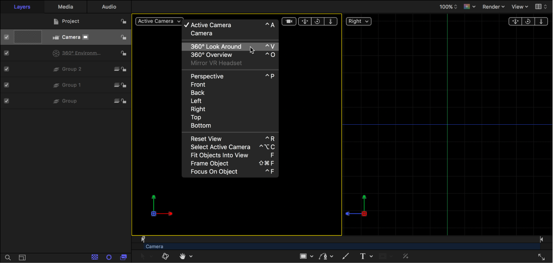553x263 pixels.
Task: Uncheck the Camera layer checkbox
Action: click(6, 37)
